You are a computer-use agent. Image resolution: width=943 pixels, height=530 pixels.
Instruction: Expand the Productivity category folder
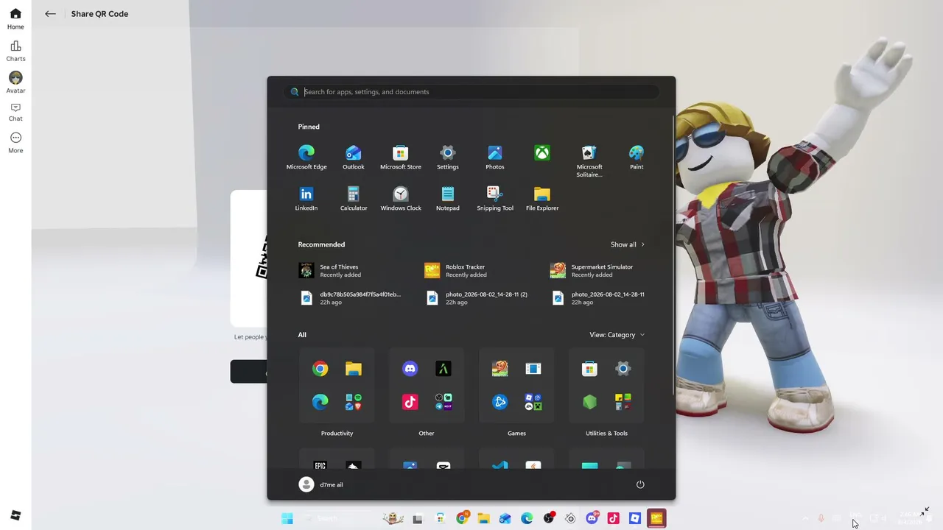point(337,386)
